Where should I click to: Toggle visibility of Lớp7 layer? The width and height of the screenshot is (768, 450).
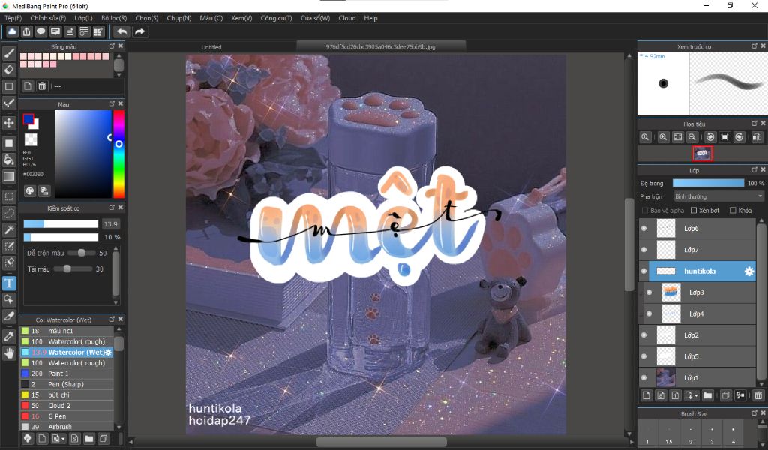(644, 250)
